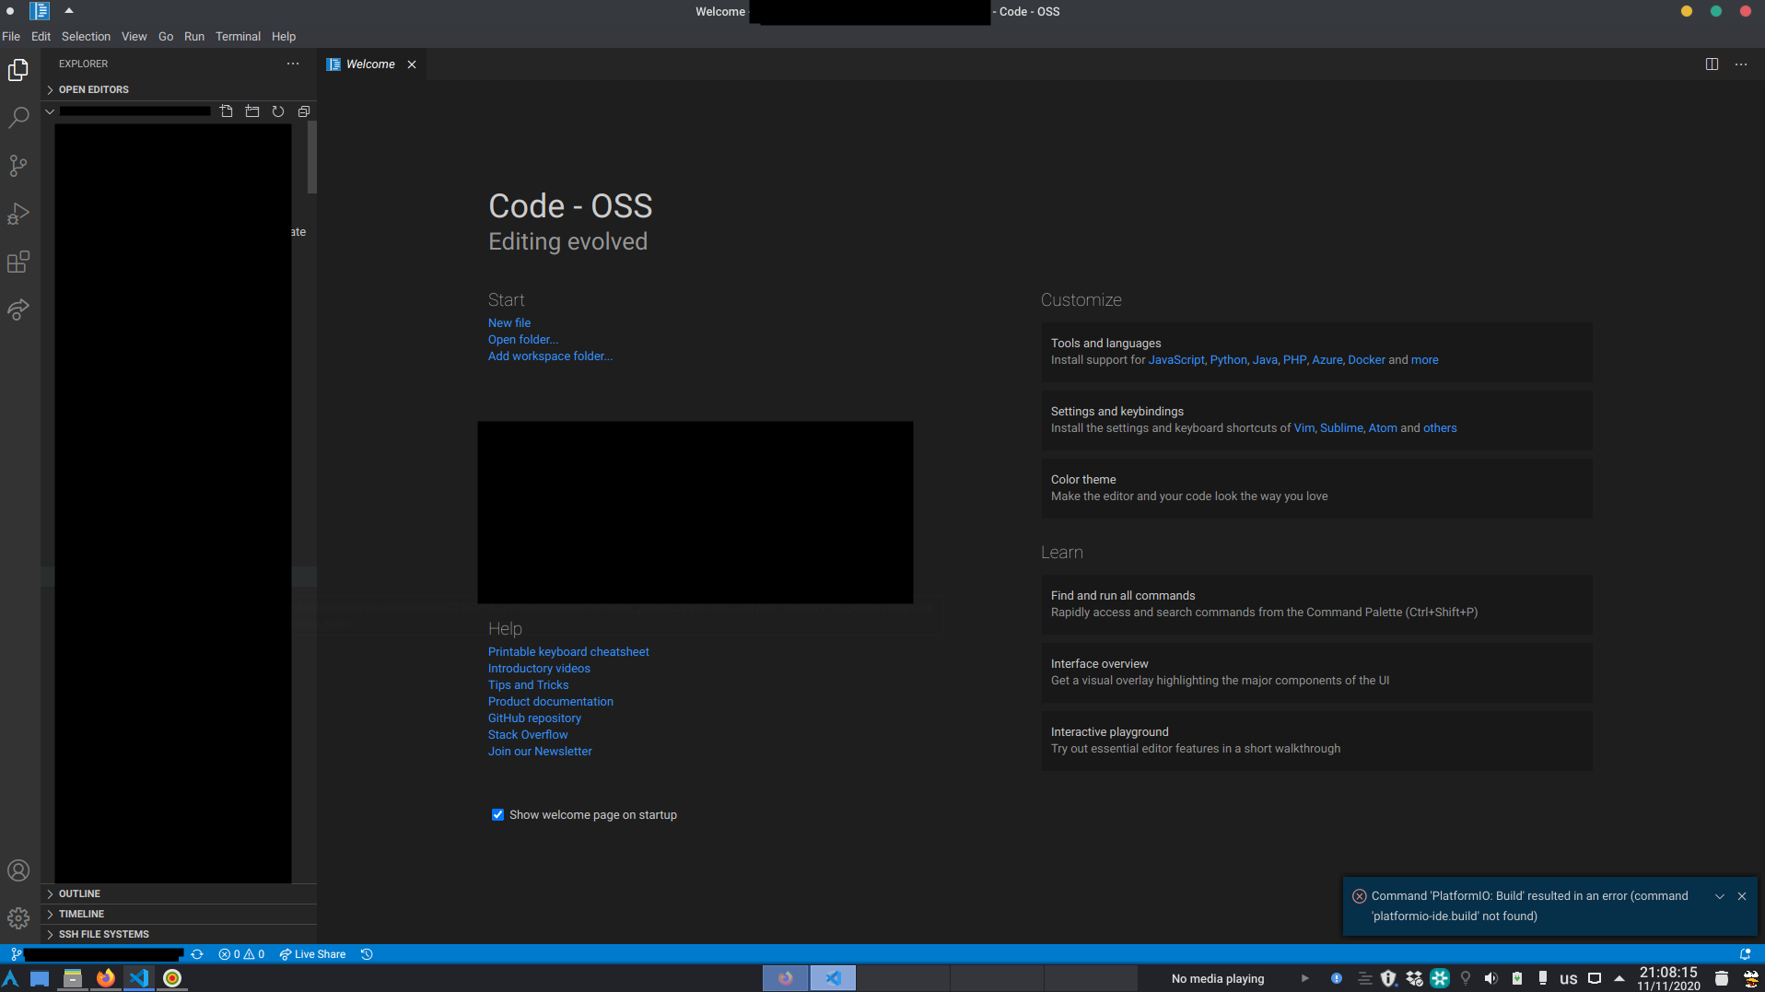
Task: Open the Search view in the activity bar
Action: point(18,118)
